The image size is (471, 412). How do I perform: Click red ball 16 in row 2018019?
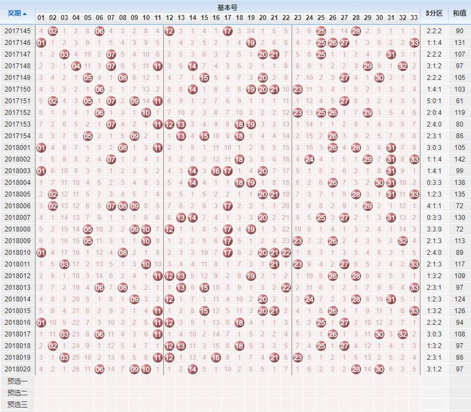(216, 358)
